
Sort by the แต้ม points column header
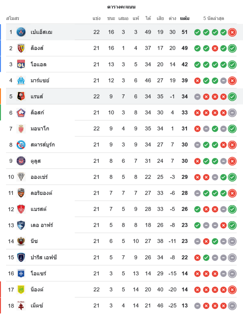(184, 18)
